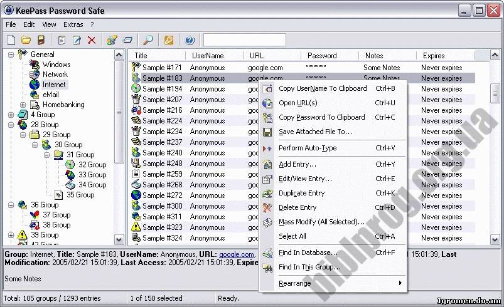The image size is (504, 307).
Task: Expand the Homebanking group node
Action: point(23,105)
